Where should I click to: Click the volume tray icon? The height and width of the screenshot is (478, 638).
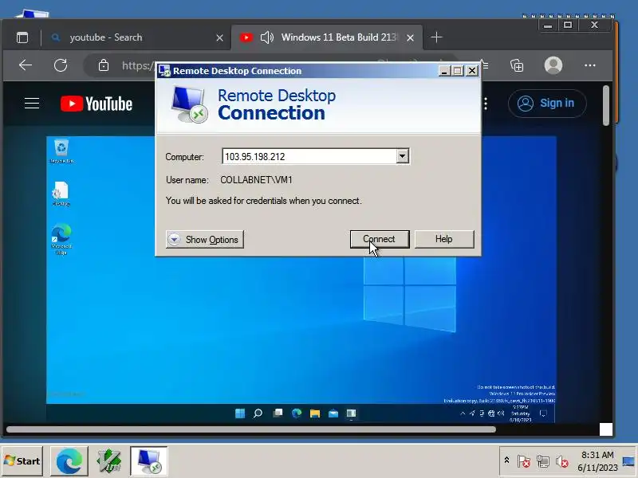click(562, 461)
